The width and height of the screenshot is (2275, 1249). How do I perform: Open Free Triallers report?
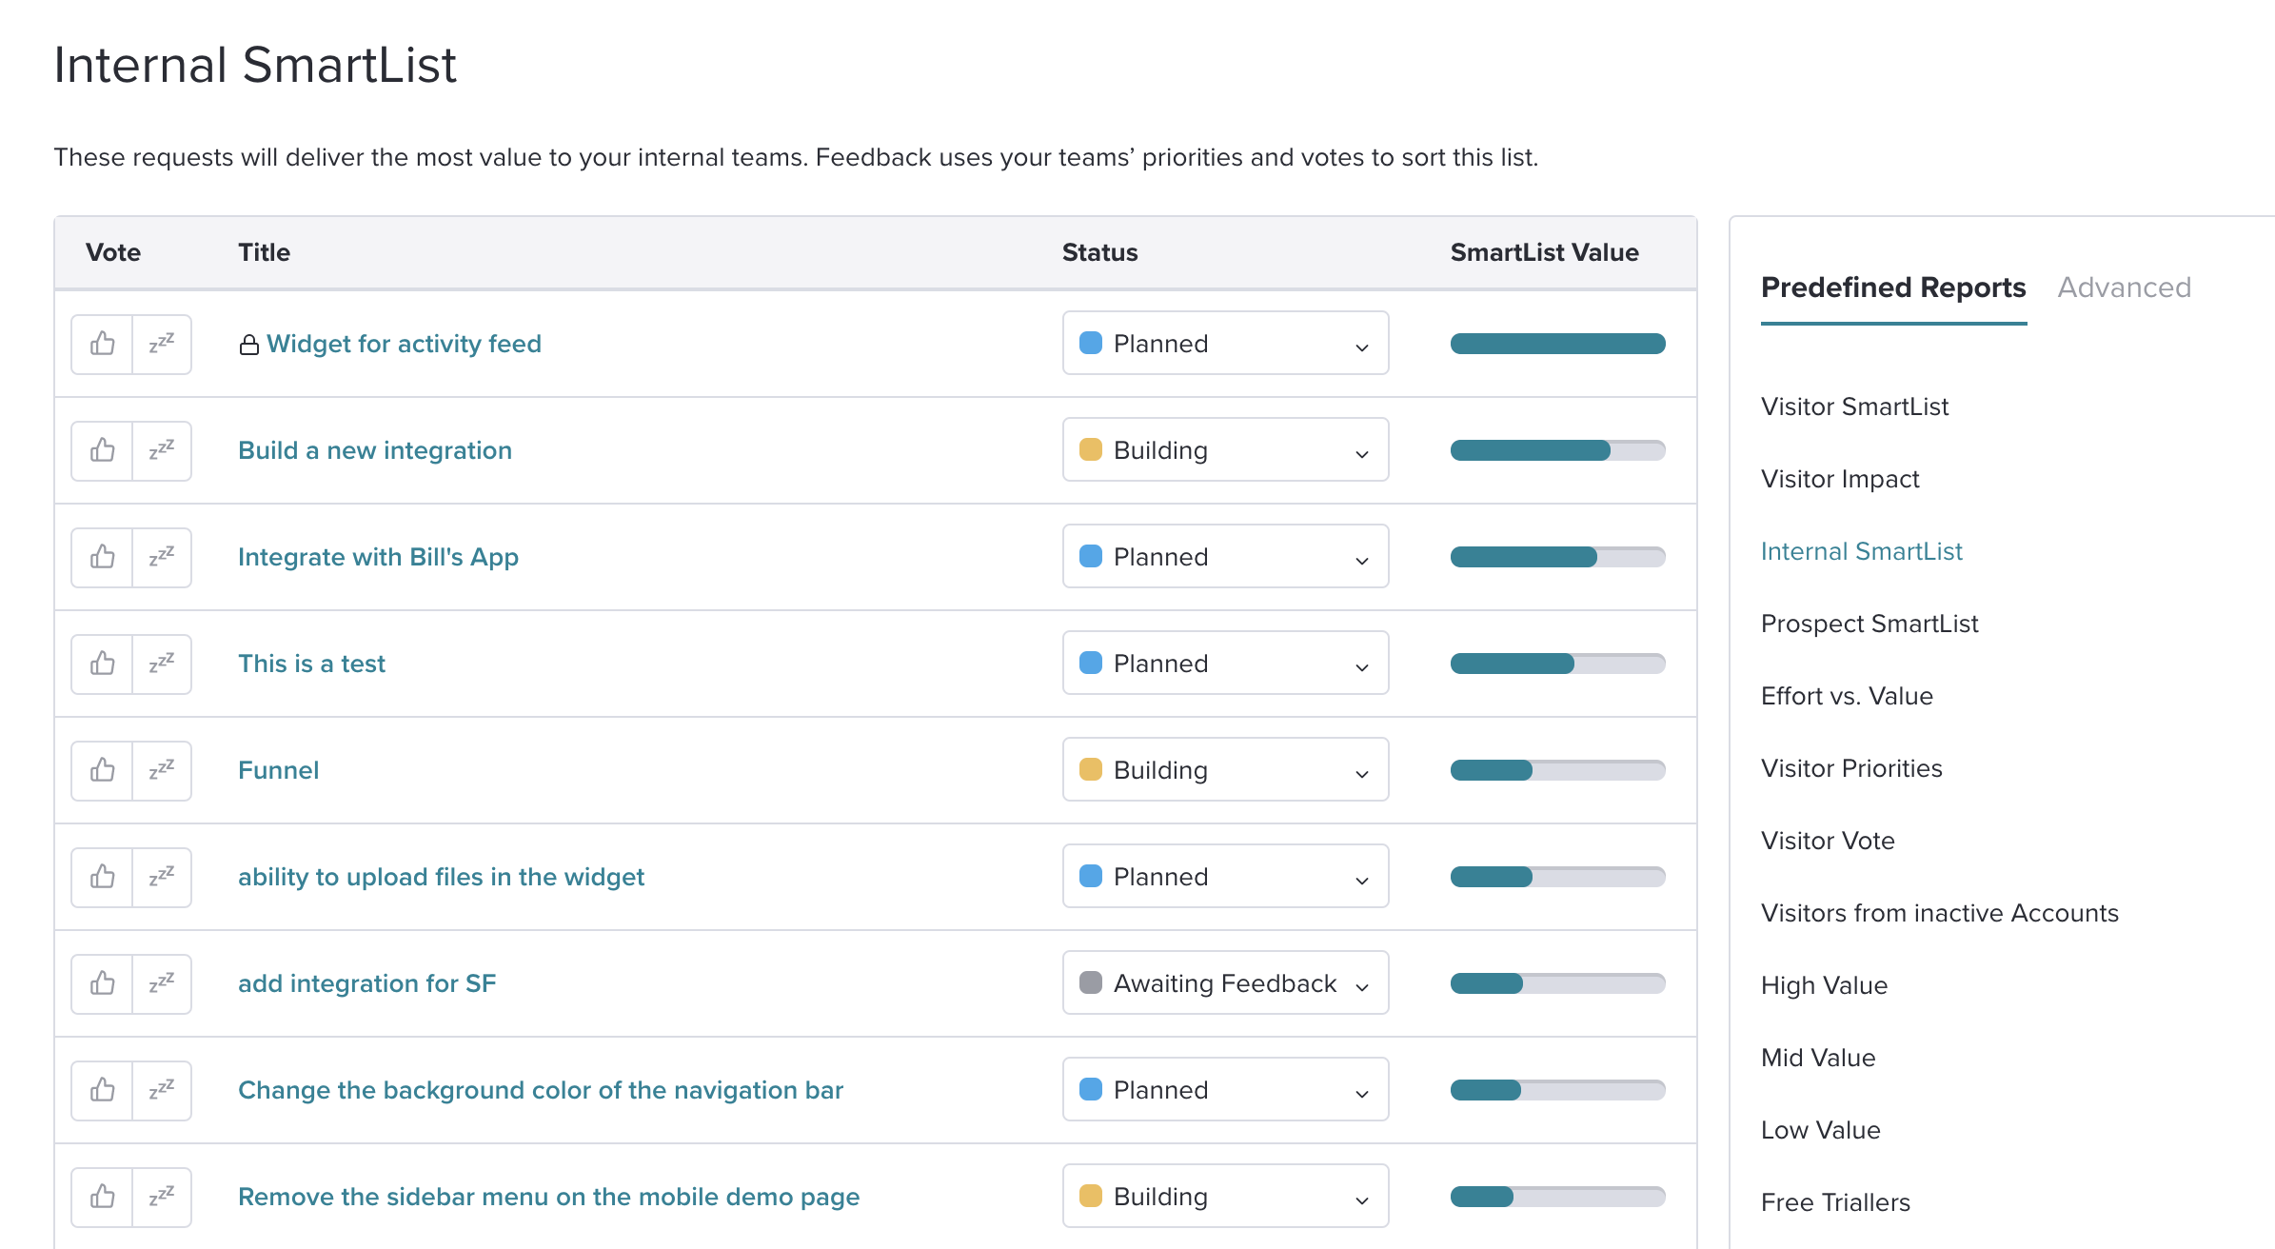(1835, 1202)
